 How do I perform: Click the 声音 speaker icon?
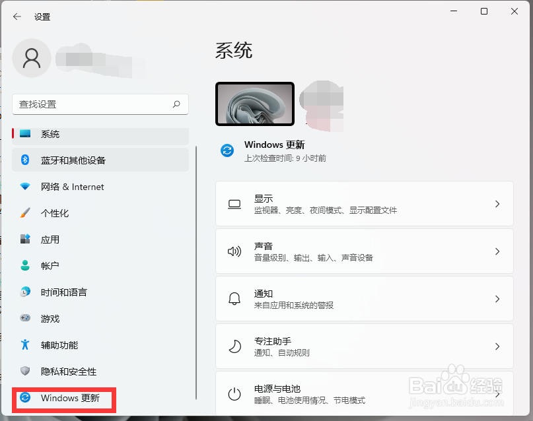click(x=234, y=251)
